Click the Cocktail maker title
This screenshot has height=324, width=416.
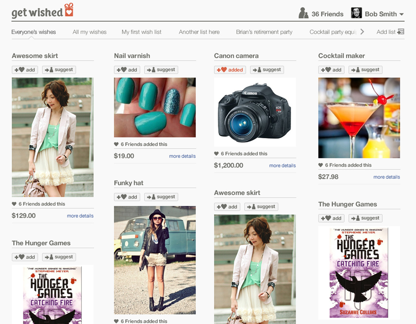coord(341,56)
